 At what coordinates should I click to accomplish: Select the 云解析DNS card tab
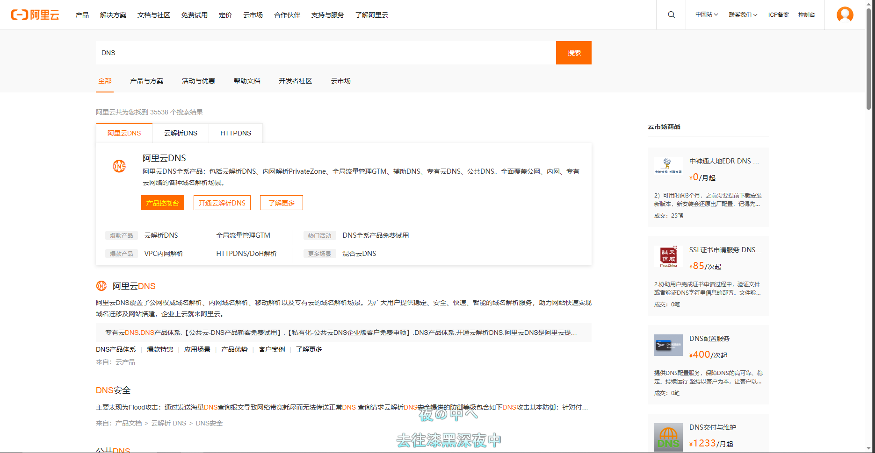tap(181, 133)
